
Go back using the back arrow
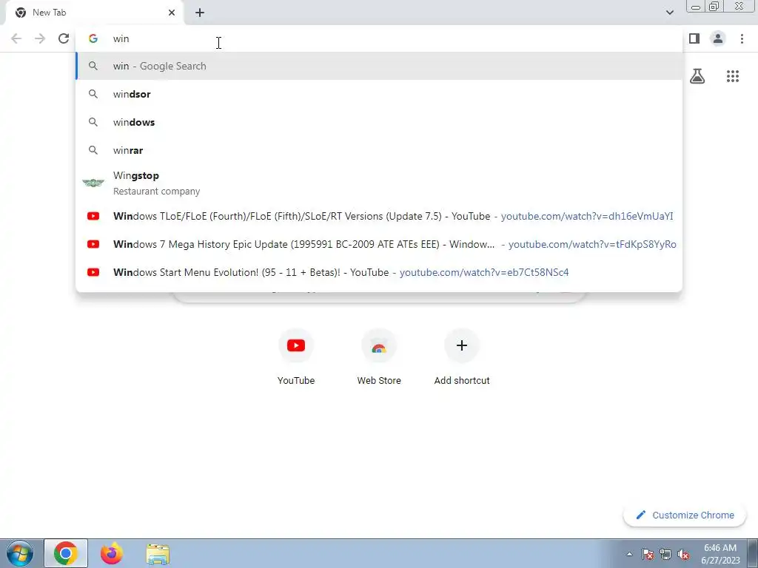coord(16,38)
